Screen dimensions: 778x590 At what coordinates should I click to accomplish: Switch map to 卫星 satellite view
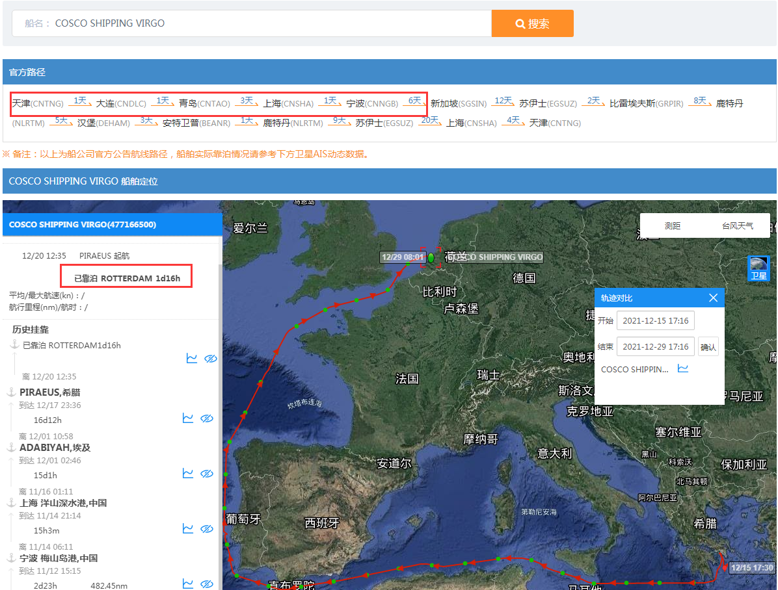(758, 268)
